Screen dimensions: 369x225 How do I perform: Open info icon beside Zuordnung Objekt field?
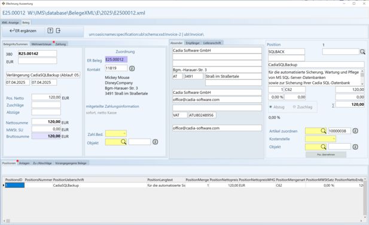click(155, 142)
